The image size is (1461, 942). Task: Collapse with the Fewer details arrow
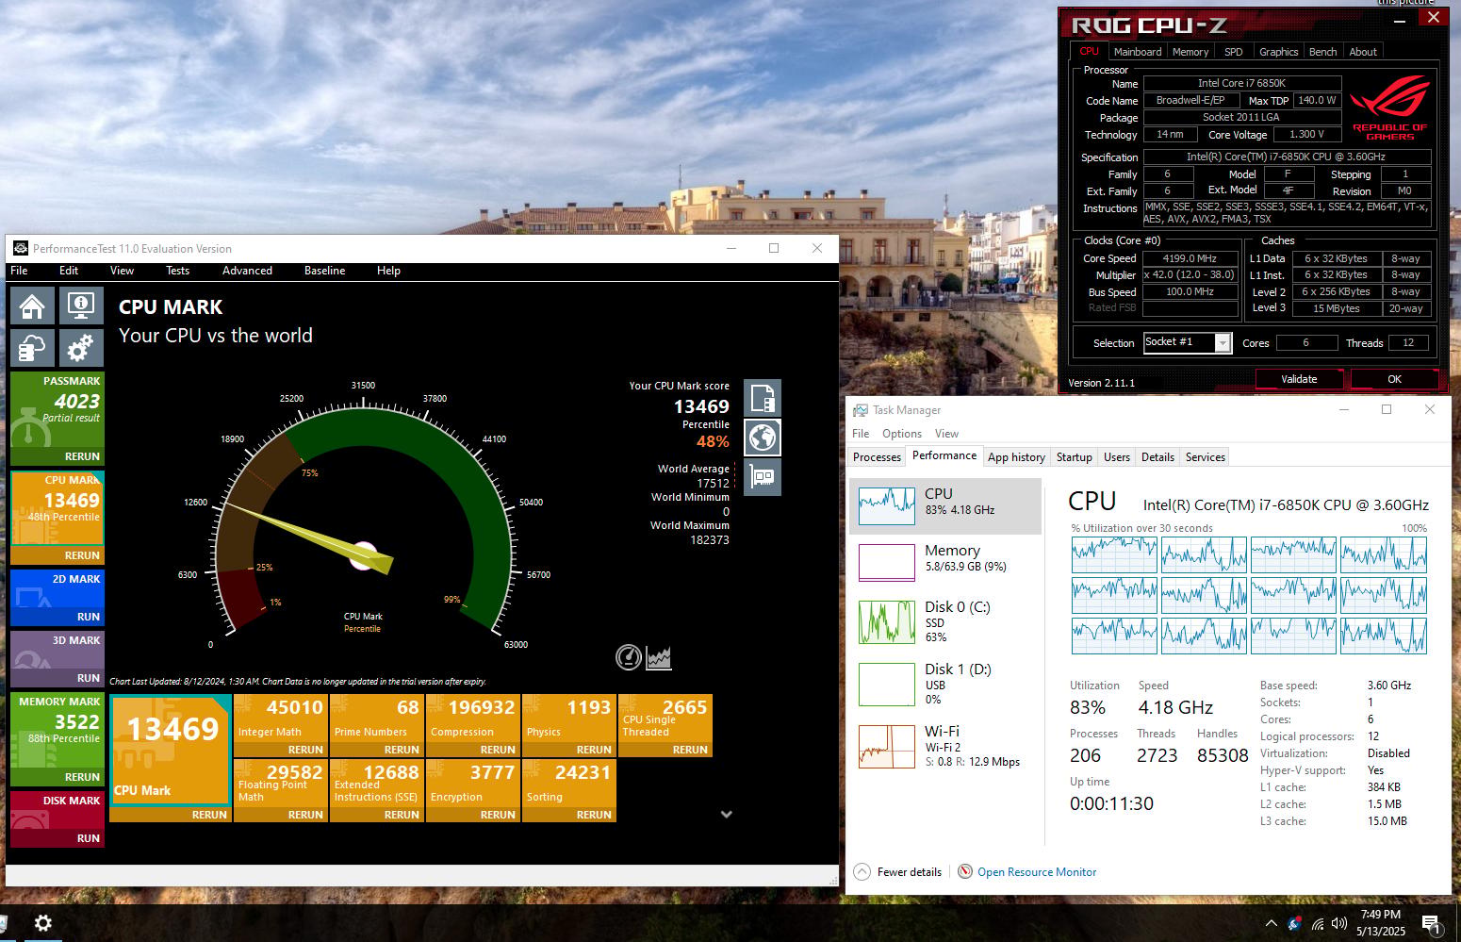[x=862, y=871]
